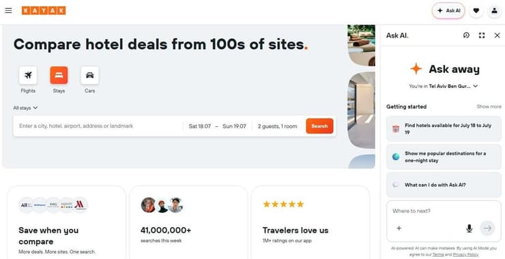The height and width of the screenshot is (259, 505).
Task: Click the orange Search button
Action: (319, 126)
